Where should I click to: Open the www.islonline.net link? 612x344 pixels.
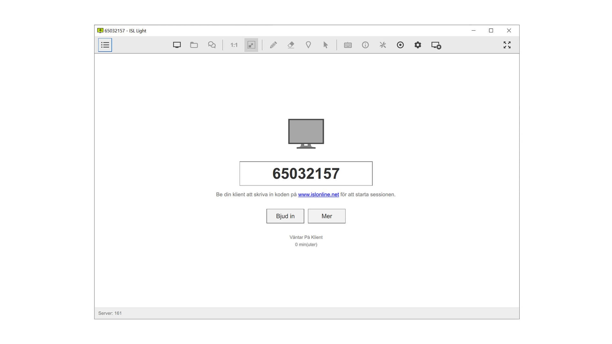click(x=318, y=195)
